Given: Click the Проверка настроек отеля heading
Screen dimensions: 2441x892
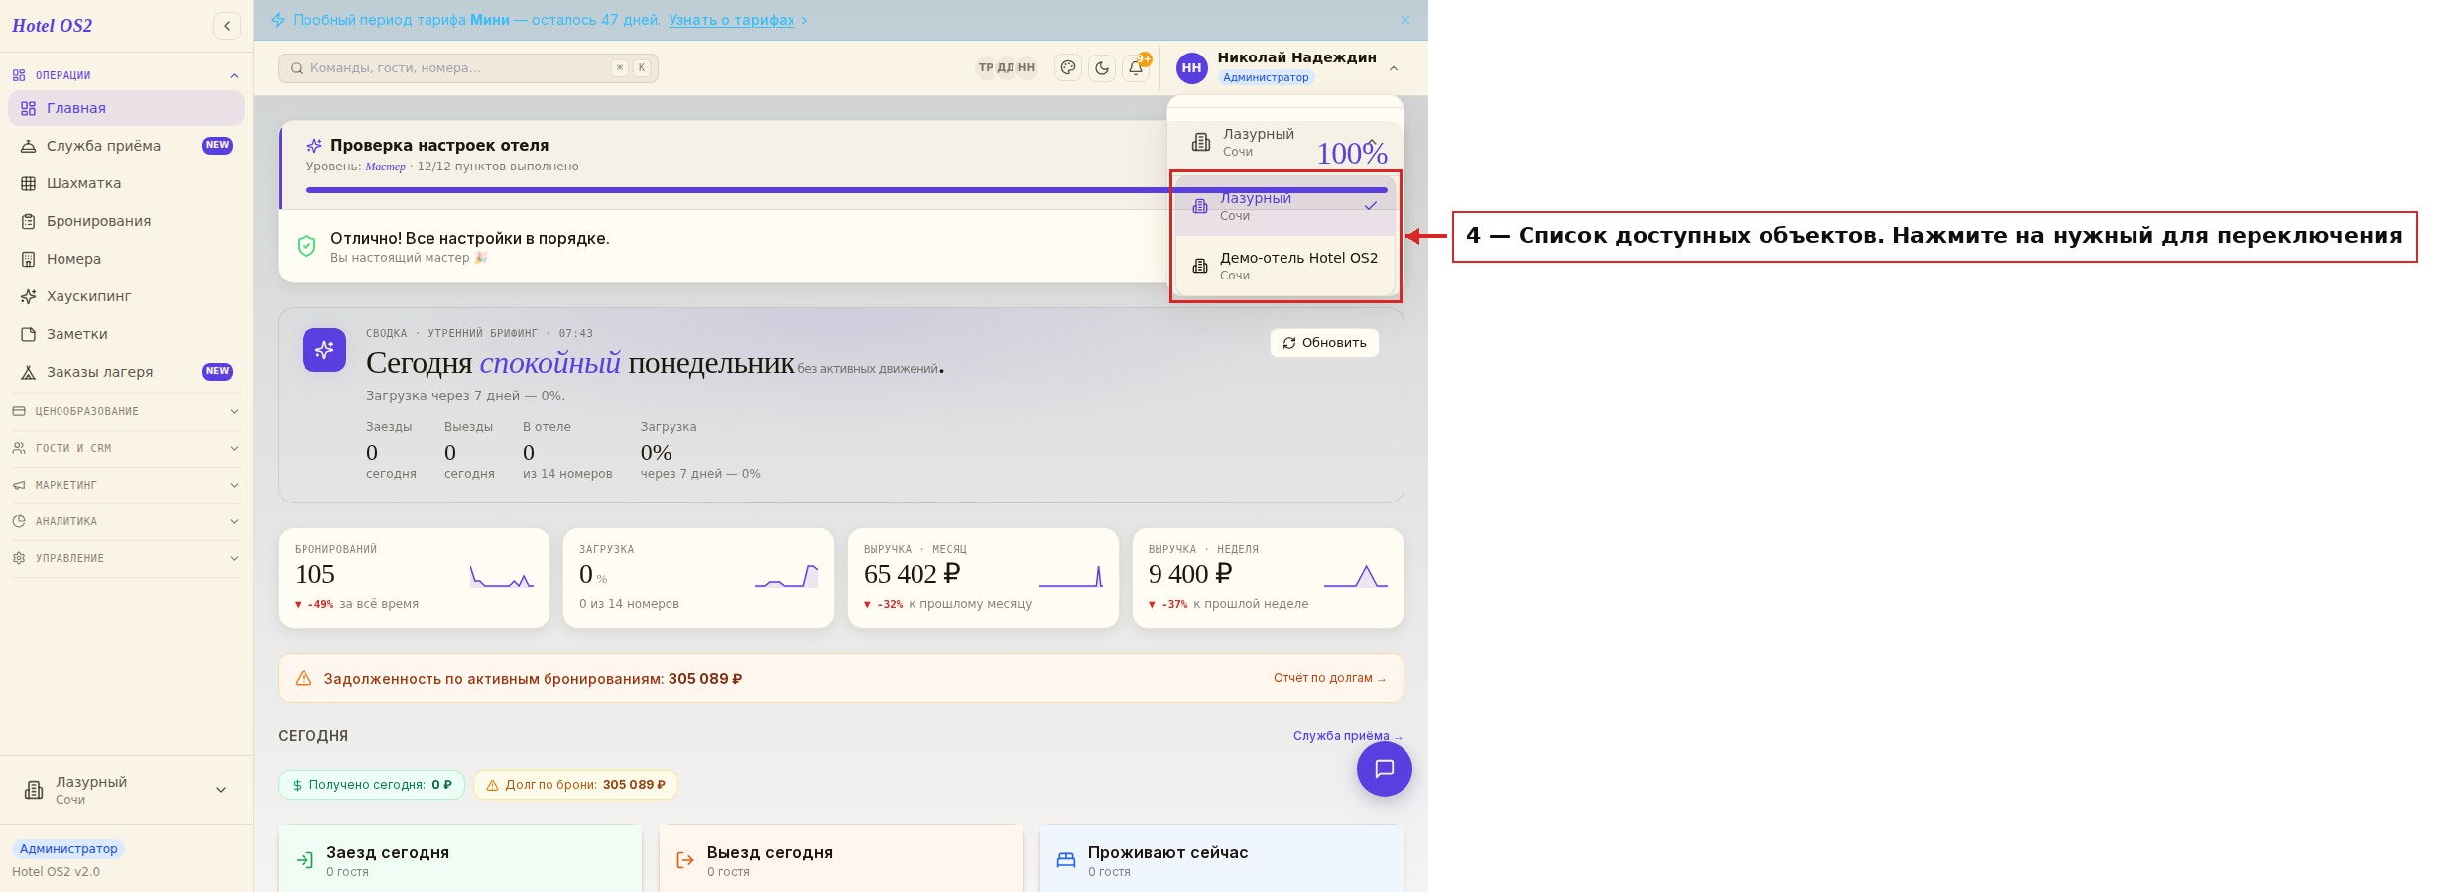Looking at the screenshot, I should (439, 146).
